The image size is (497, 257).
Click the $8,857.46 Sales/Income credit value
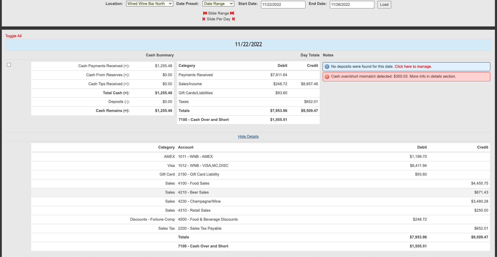pyautogui.click(x=310, y=84)
